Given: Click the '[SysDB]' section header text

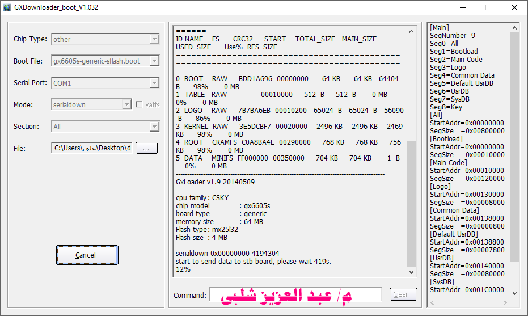Looking at the screenshot, I should pos(442,282).
